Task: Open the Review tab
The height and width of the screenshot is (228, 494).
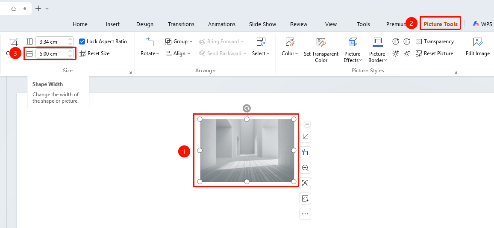Action: pos(299,24)
